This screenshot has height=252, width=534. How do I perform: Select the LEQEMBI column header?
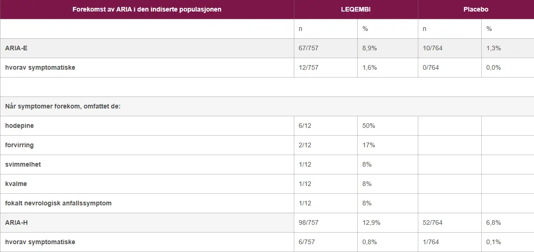(356, 9)
